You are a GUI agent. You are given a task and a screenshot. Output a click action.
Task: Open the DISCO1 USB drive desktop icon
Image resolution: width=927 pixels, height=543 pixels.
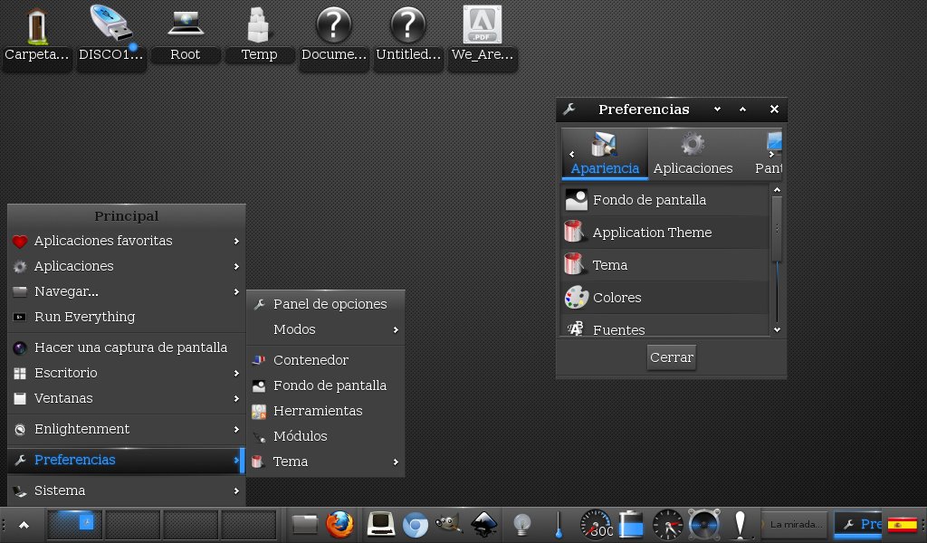pos(111,36)
